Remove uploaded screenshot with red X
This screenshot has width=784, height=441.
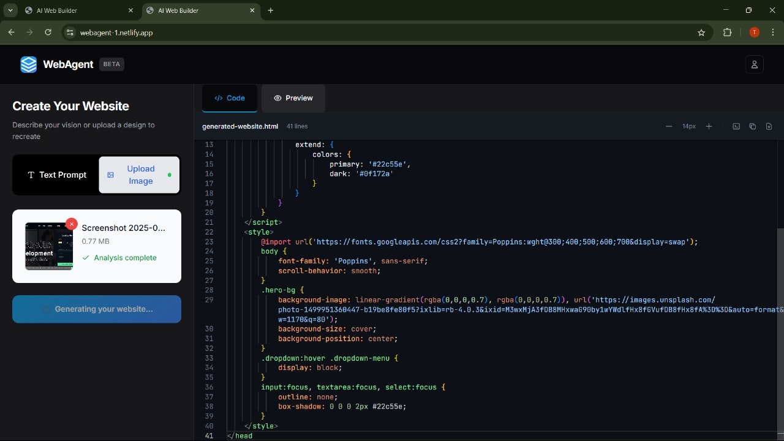coord(72,224)
